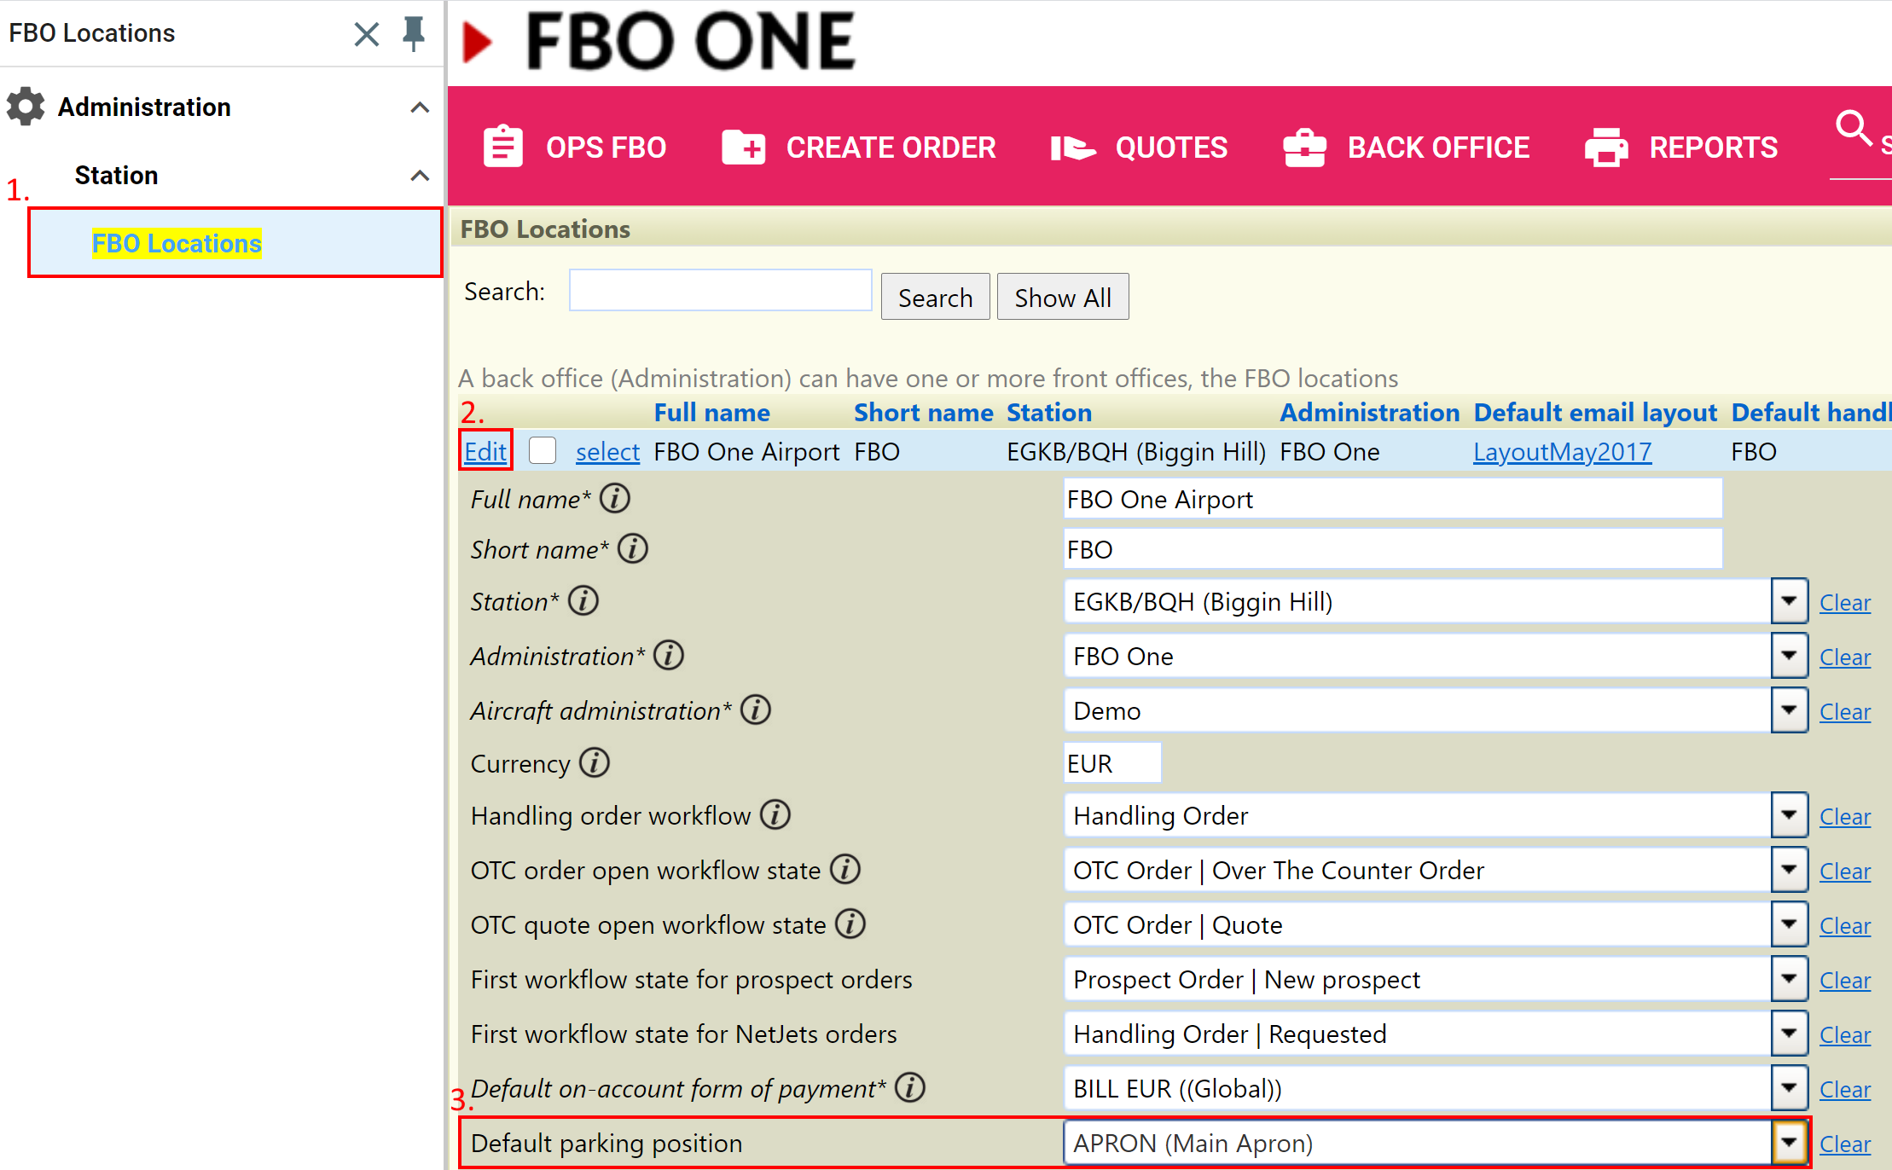Image resolution: width=1892 pixels, height=1170 pixels.
Task: Show info for Handling order workflow
Action: click(x=775, y=814)
